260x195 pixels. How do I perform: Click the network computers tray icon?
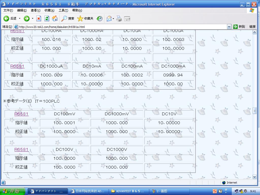237,191
